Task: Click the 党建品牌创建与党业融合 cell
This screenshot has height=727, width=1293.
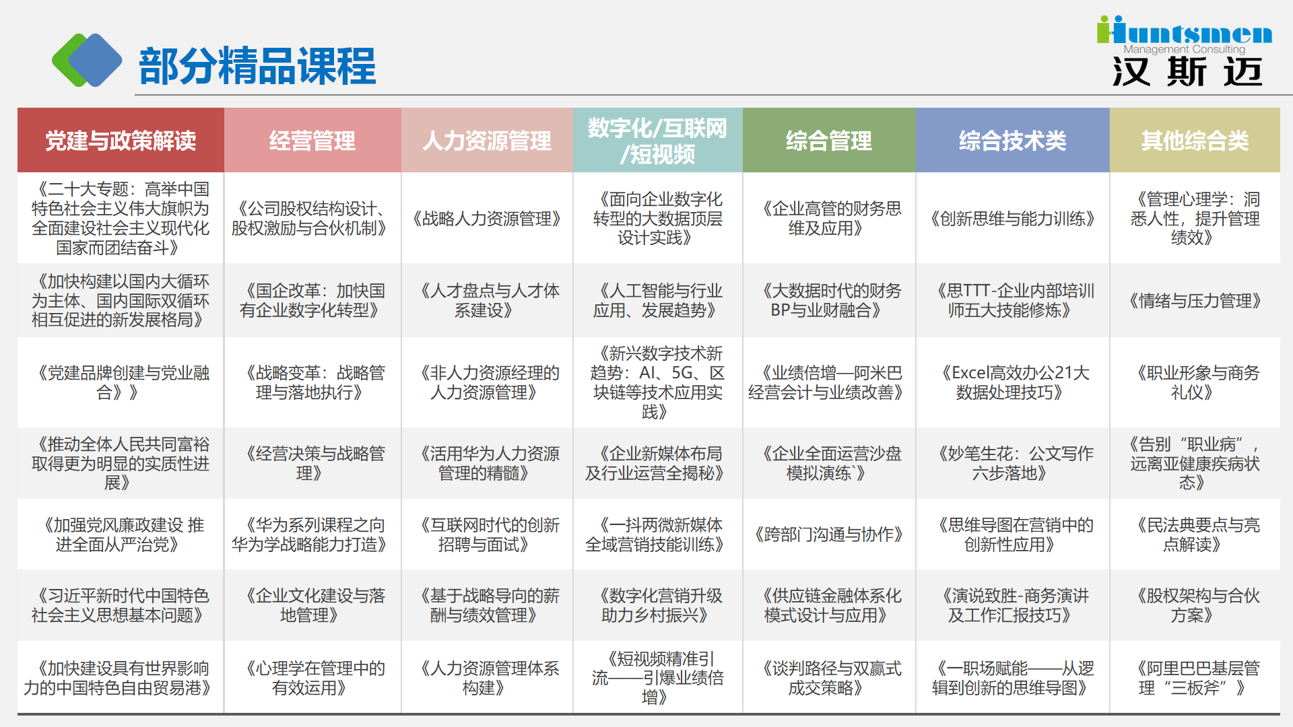Action: [x=121, y=382]
